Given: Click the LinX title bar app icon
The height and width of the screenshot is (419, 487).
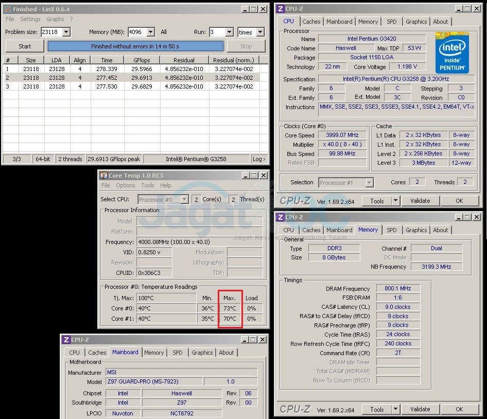Looking at the screenshot, I should [x=7, y=9].
